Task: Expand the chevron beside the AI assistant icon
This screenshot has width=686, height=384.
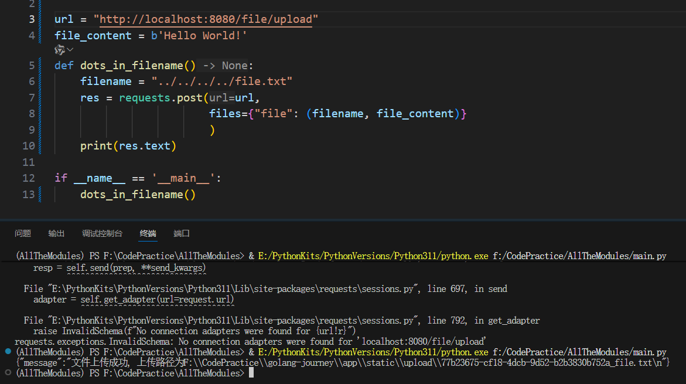Action: pyautogui.click(x=70, y=50)
